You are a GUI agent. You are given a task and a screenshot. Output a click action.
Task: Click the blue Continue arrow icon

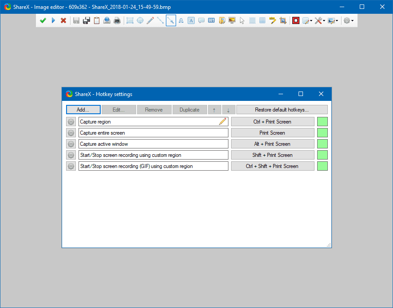click(x=53, y=20)
